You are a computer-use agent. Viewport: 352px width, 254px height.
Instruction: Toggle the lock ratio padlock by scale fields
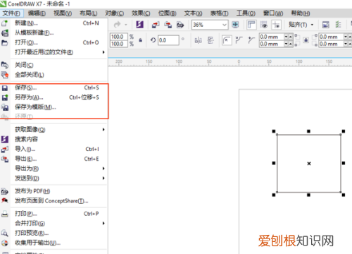tap(141, 40)
